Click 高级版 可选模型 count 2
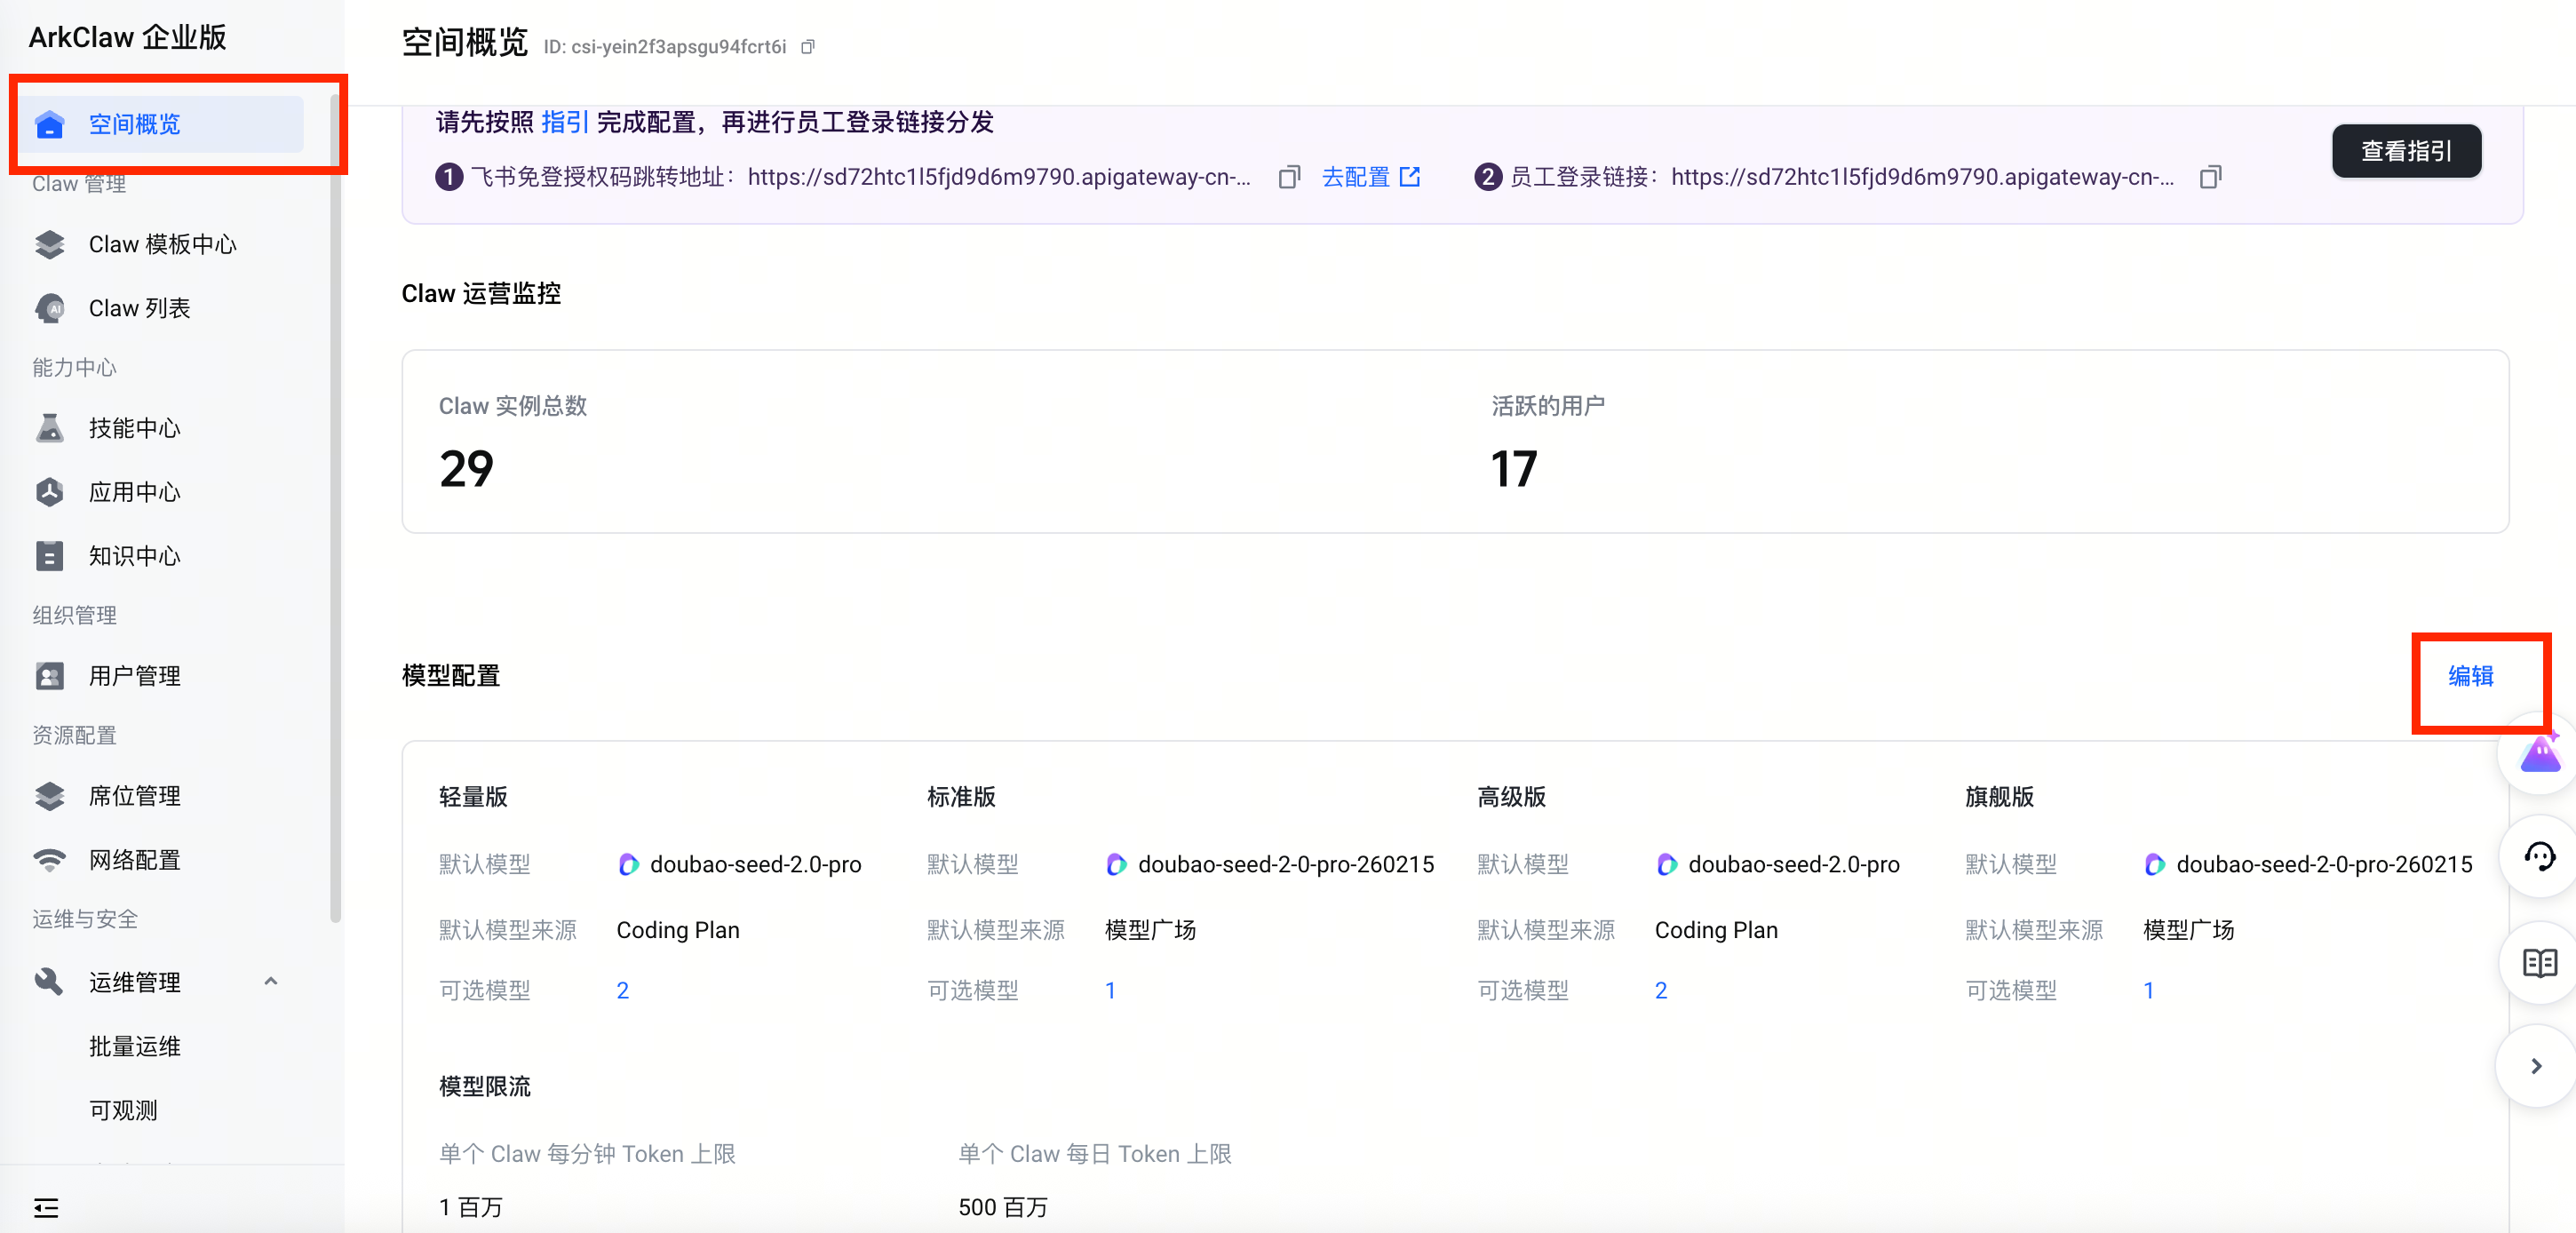 coord(1661,990)
